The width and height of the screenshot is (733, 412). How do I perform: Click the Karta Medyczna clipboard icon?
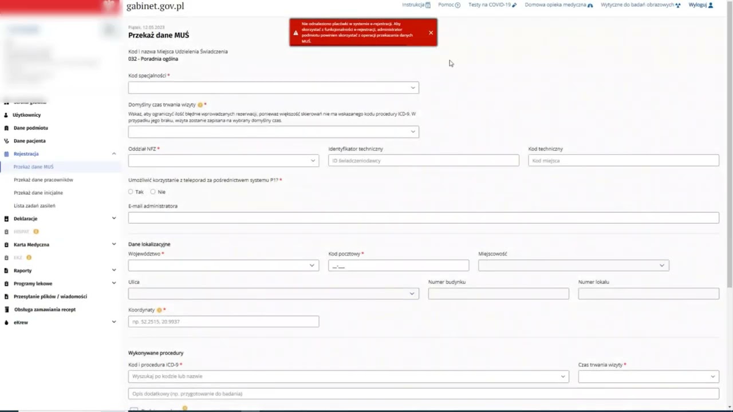tap(7, 244)
